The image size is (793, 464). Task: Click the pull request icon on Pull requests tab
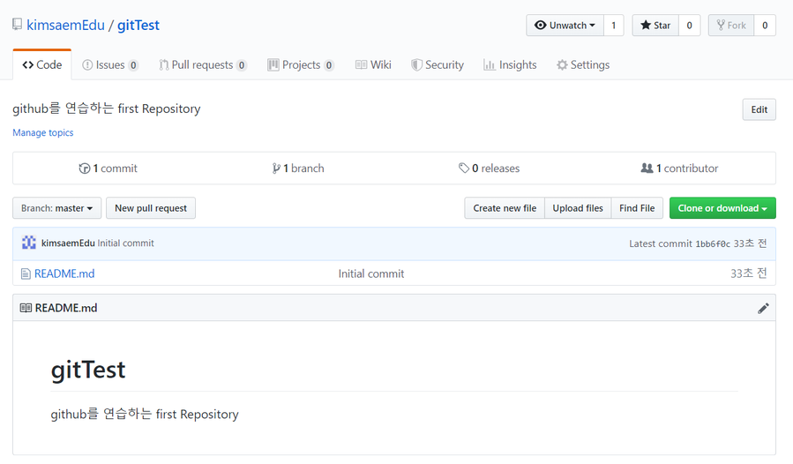164,64
